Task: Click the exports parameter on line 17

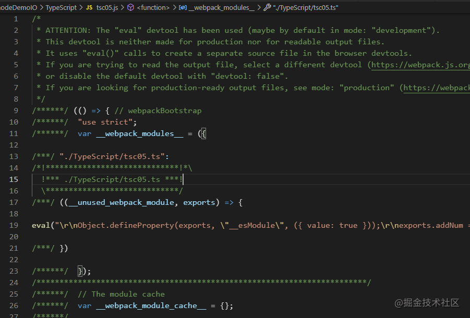Action: 199,202
